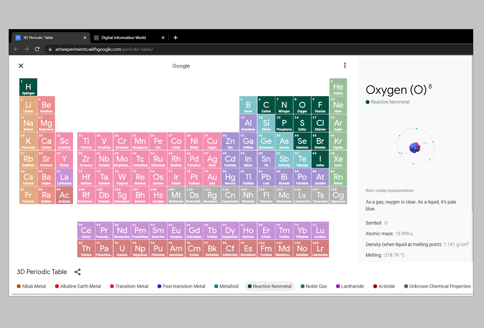Close the periodic table view with the X
Image resolution: width=484 pixels, height=328 pixels.
click(x=21, y=66)
